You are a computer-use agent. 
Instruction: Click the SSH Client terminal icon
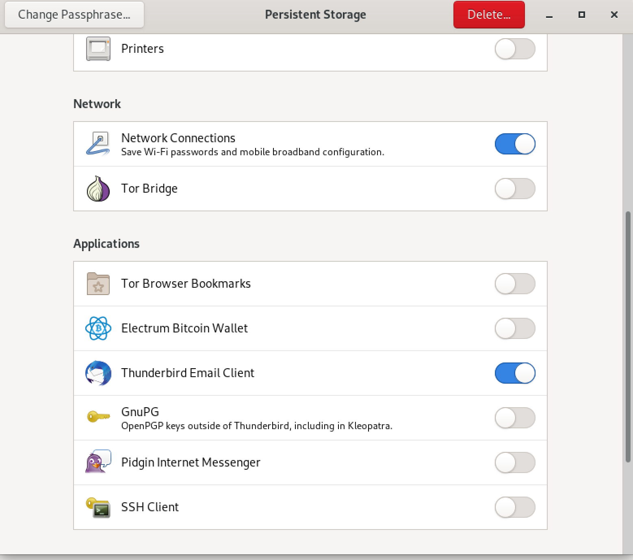(98, 507)
